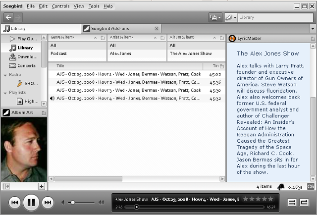Toggle the service pane visibility button

point(6,186)
